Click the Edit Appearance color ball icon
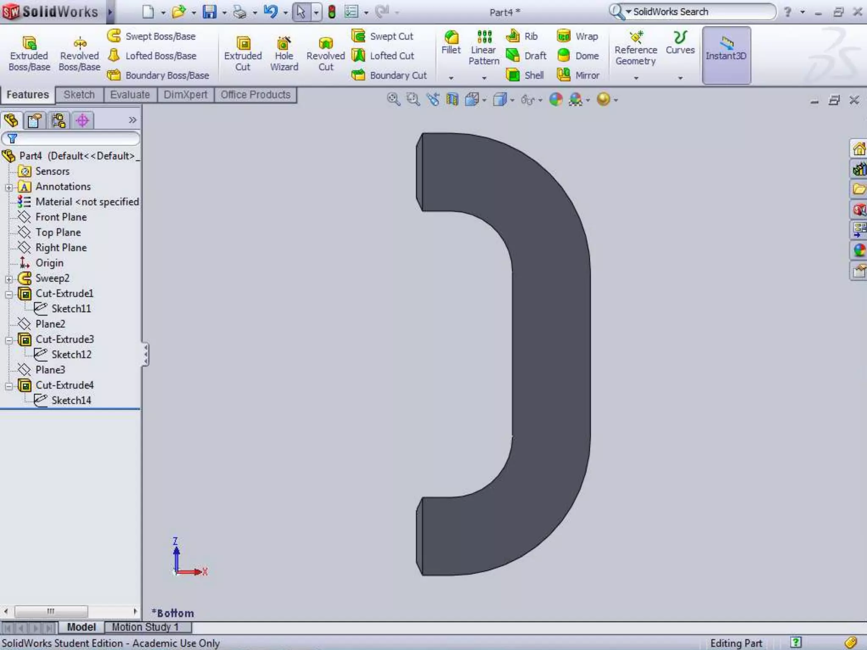 [x=555, y=99]
